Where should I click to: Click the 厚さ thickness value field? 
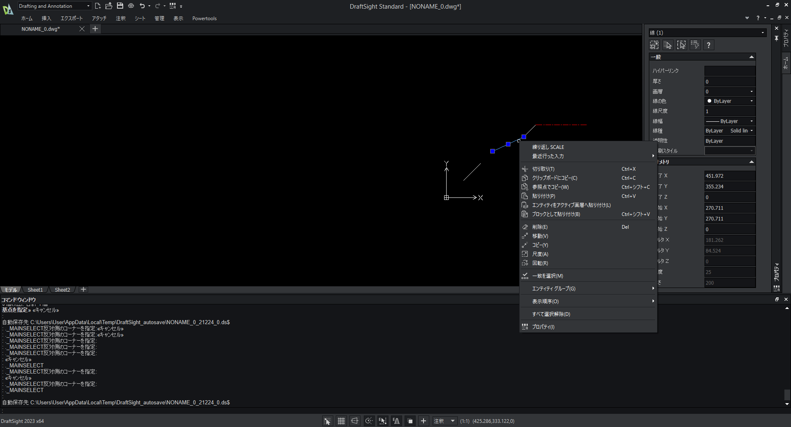pyautogui.click(x=730, y=81)
